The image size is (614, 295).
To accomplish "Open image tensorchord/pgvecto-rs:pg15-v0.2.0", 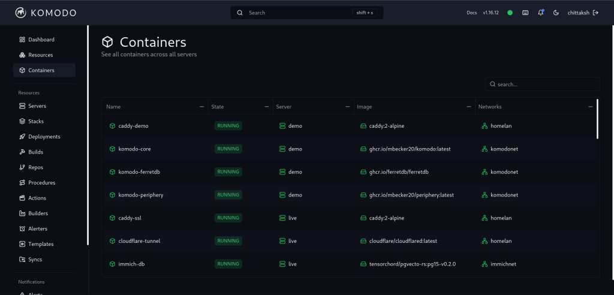I will (413, 264).
